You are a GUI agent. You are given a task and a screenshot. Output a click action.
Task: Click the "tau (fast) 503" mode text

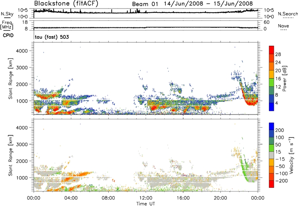(52, 37)
